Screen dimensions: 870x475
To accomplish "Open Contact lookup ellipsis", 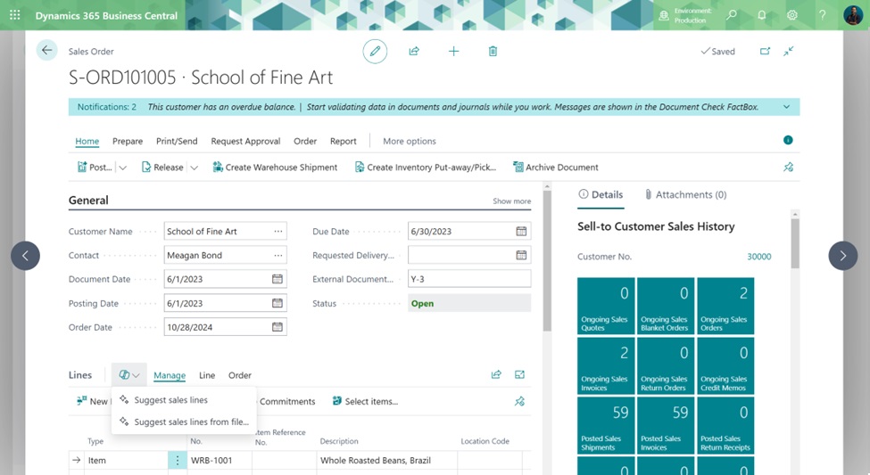I will tap(278, 255).
